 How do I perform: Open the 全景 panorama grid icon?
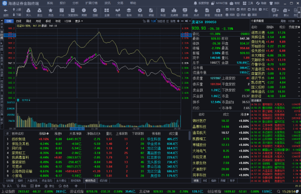coord(107,12)
